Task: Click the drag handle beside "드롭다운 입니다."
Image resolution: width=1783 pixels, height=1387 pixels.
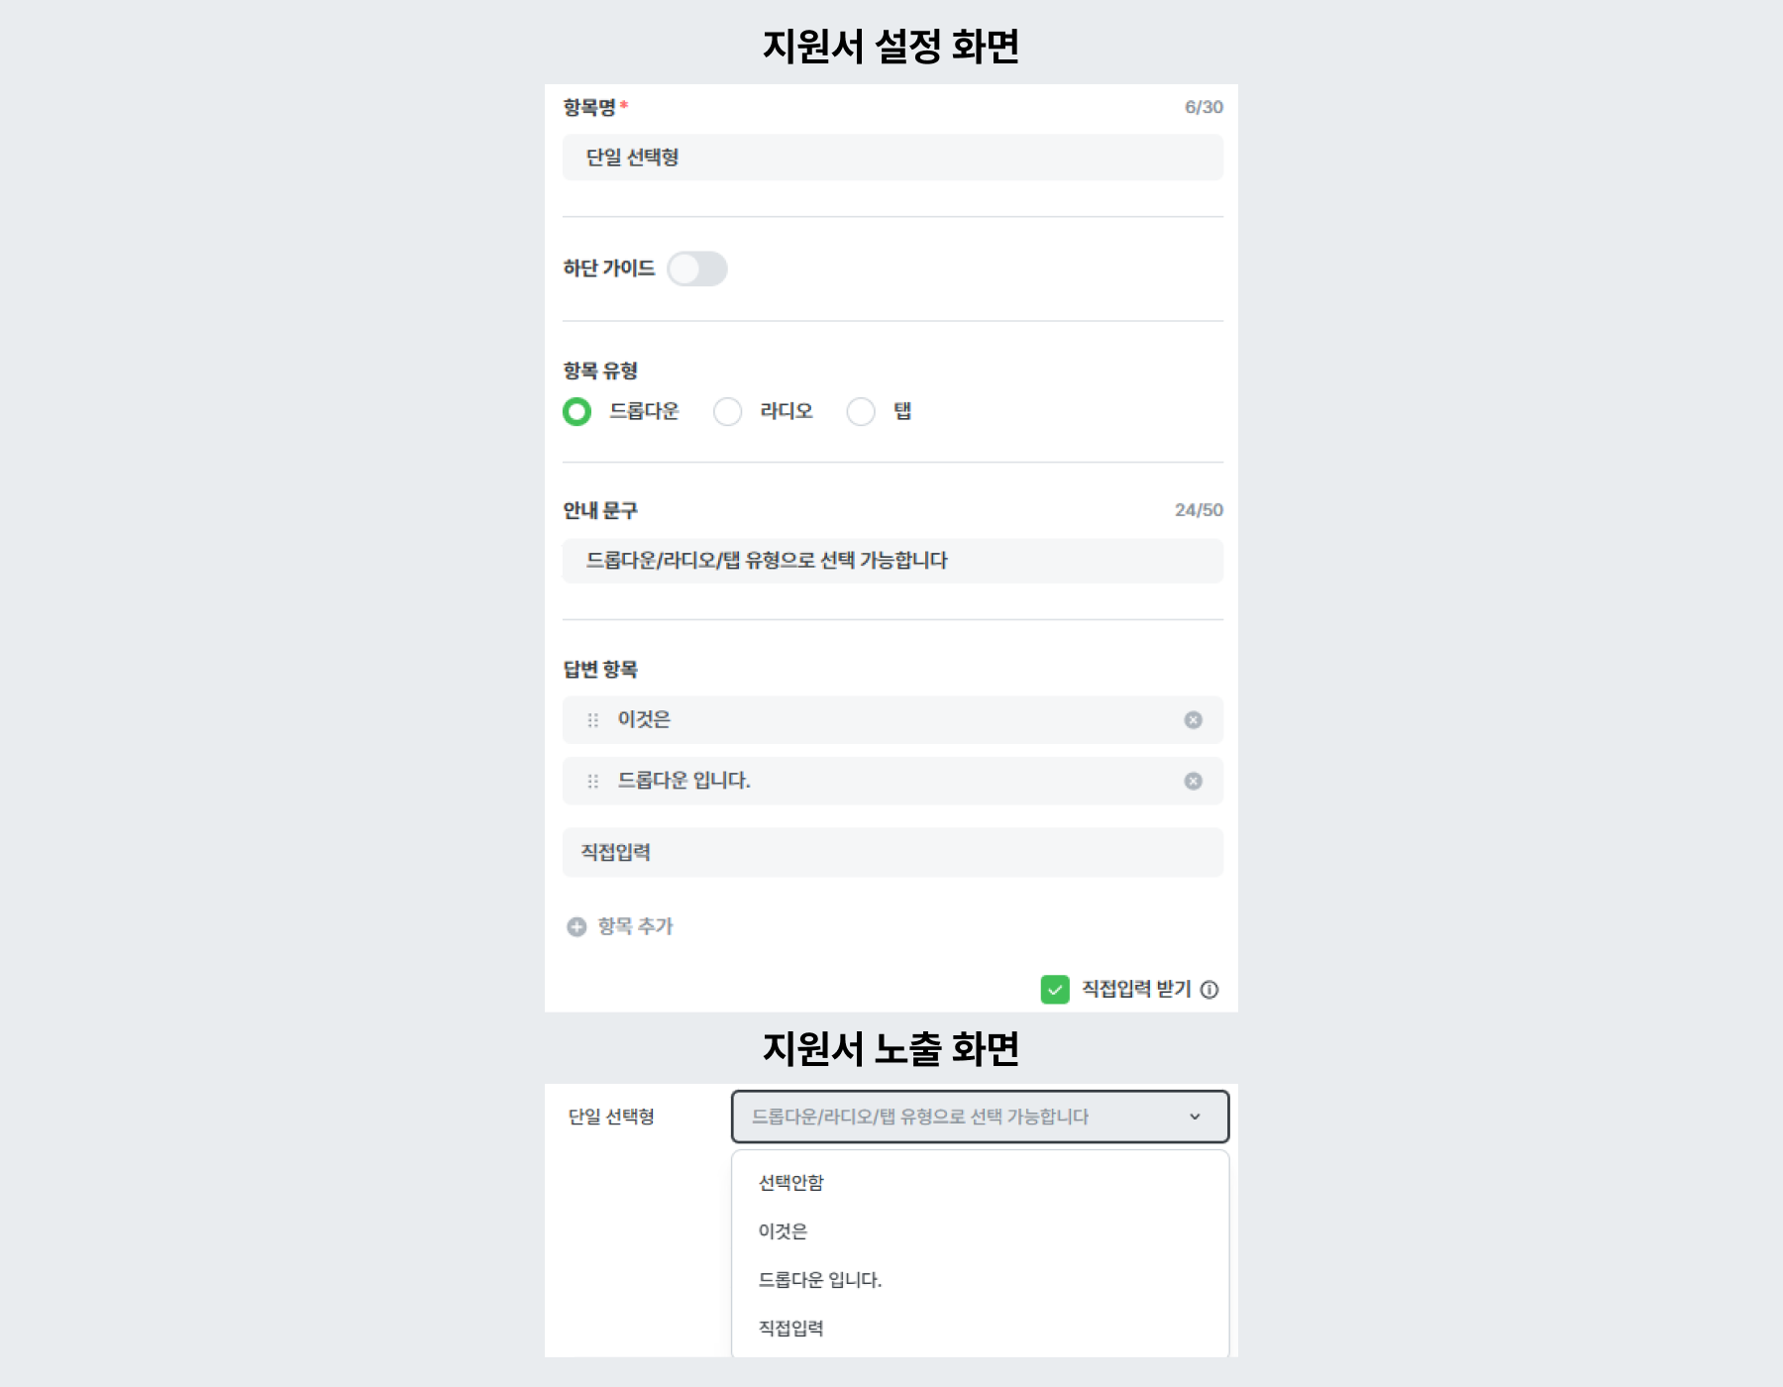Action: pos(591,781)
